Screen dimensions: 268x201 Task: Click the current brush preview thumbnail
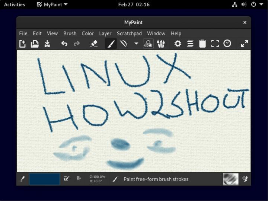point(230,179)
